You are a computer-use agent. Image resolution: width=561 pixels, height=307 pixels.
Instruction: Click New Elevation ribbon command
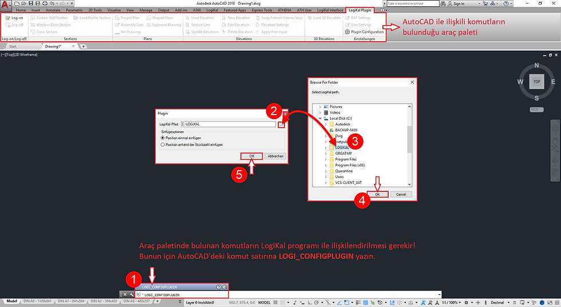pos(236,18)
